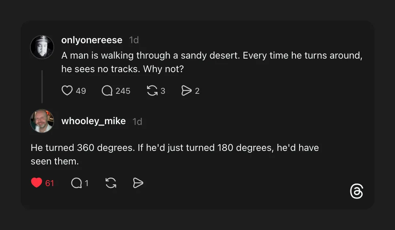Repost the onlyonereese desert riddle

(152, 90)
